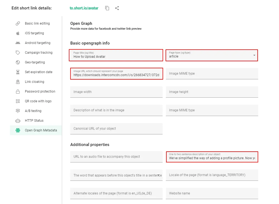This screenshot has width=279, height=204.
Task: Select A/B testing menu item
Action: tap(36, 111)
